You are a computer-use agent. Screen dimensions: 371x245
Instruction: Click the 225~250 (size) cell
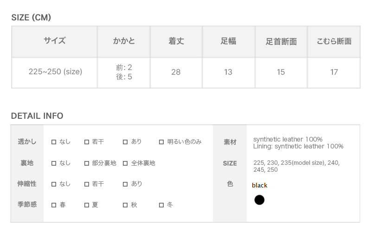pos(55,72)
